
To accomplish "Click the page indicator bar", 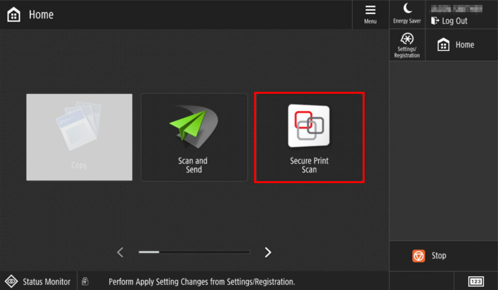I will tap(194, 252).
